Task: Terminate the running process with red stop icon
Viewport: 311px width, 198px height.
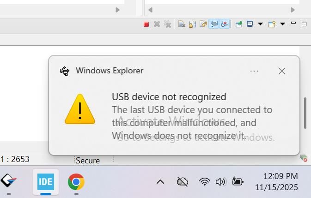Action: tap(146, 24)
